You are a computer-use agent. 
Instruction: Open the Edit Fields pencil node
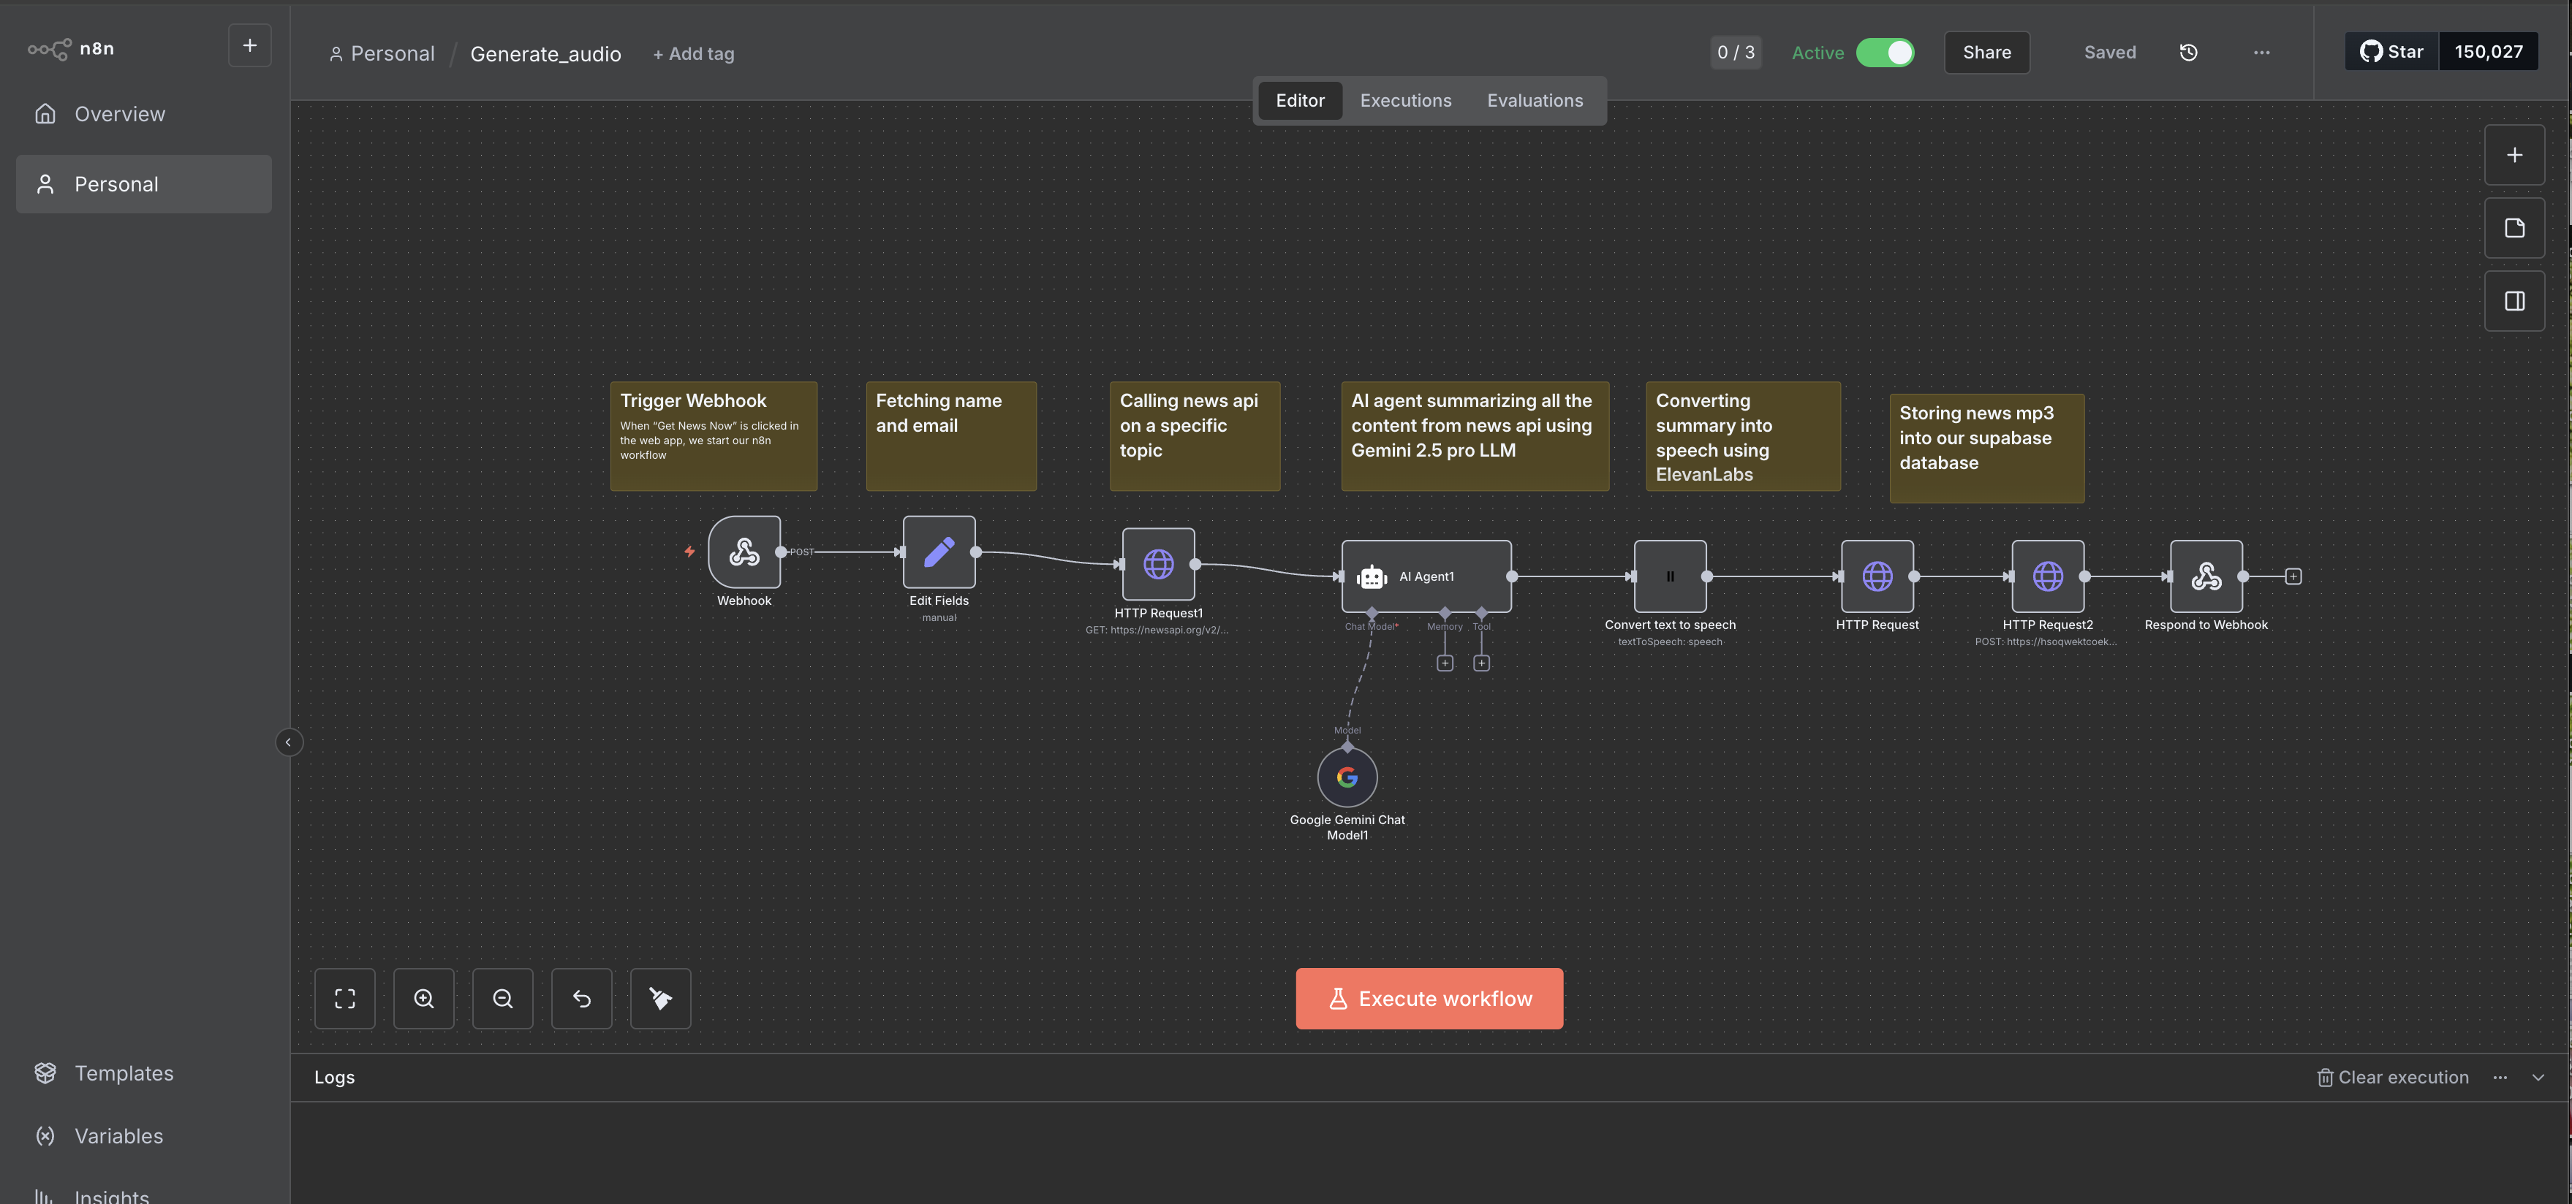click(939, 552)
